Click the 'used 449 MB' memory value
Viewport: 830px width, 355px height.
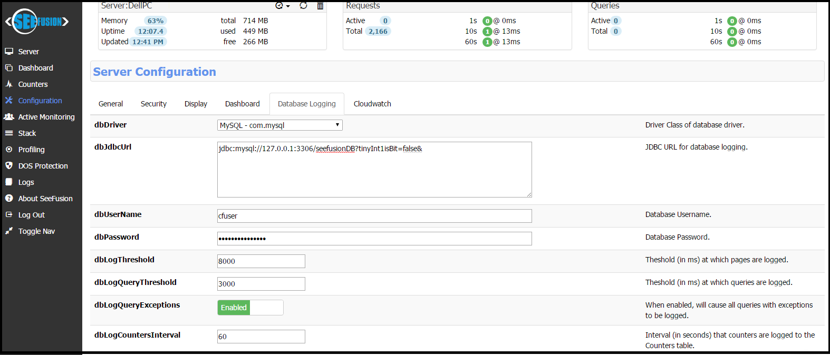(x=244, y=31)
